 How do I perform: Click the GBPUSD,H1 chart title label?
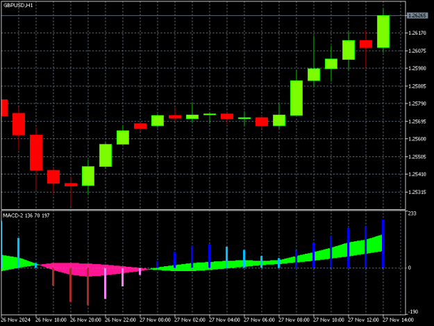(x=18, y=6)
